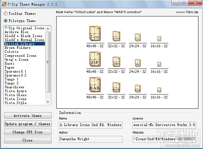This screenshot has height=149, width=203.
Task: Click the Author field showing Samantha Wright
Action: [90, 139]
